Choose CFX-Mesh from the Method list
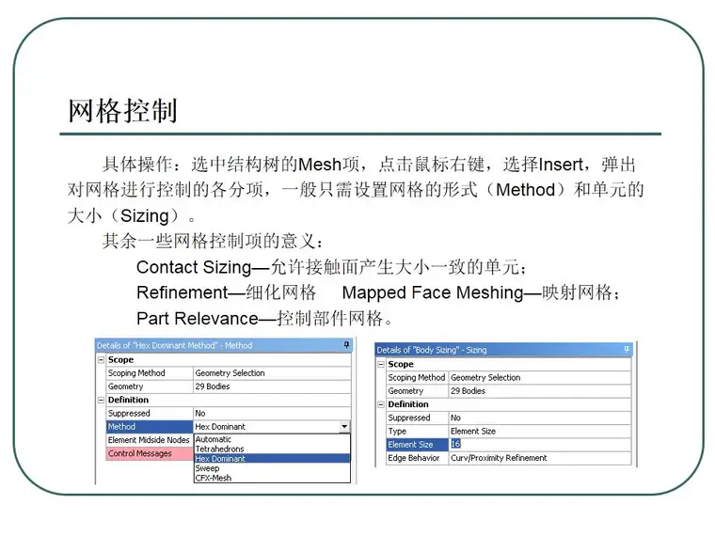715x536 pixels. point(272,478)
